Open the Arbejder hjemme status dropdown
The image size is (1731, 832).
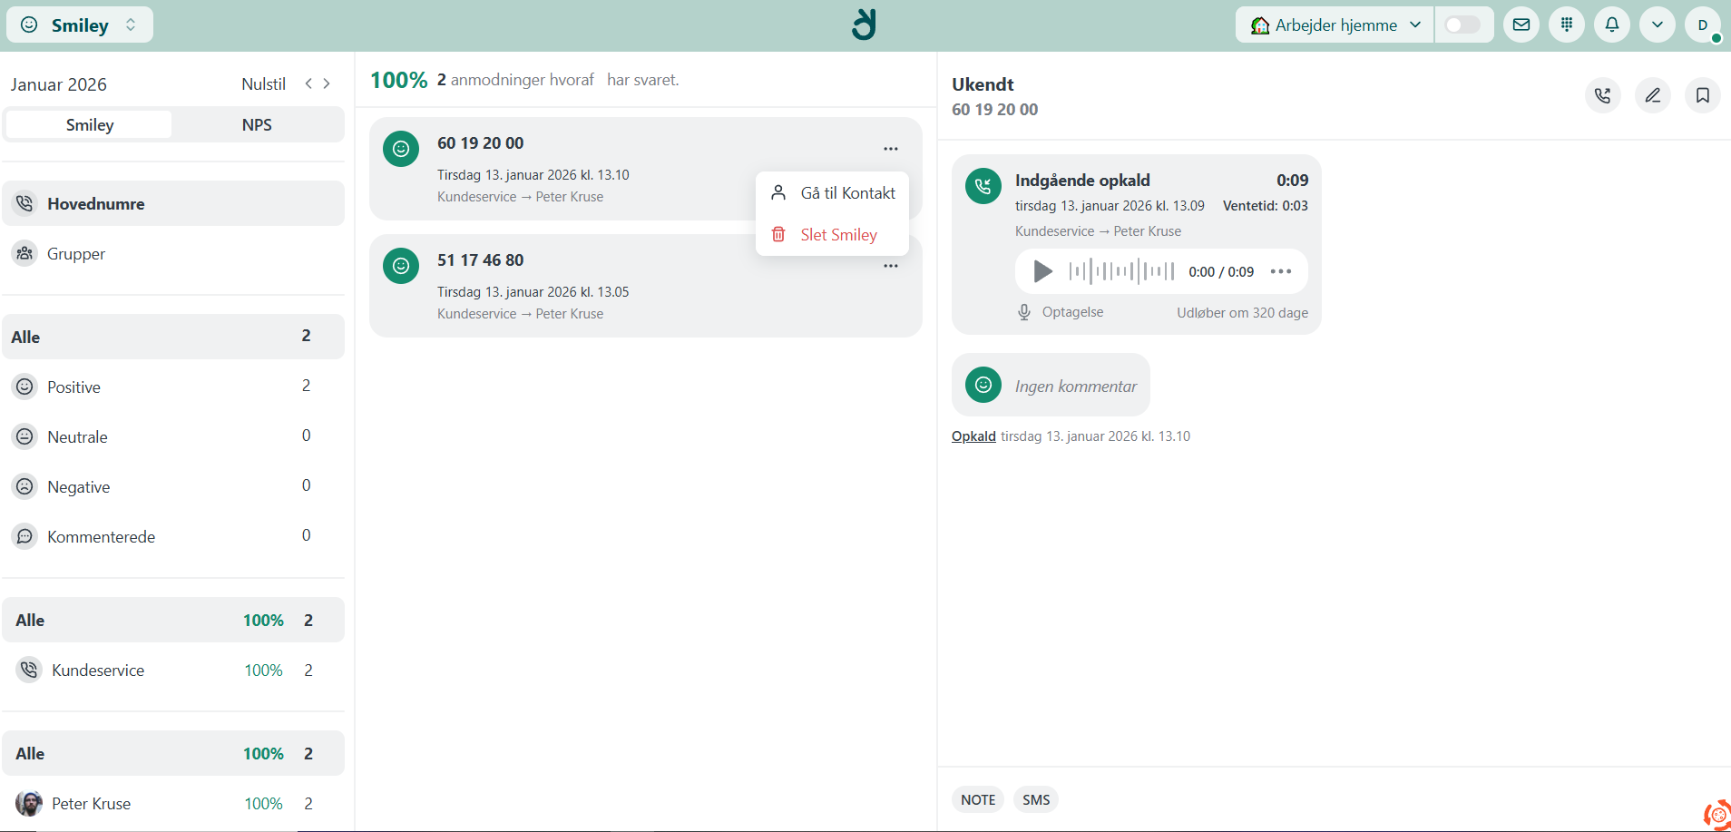[x=1335, y=24]
